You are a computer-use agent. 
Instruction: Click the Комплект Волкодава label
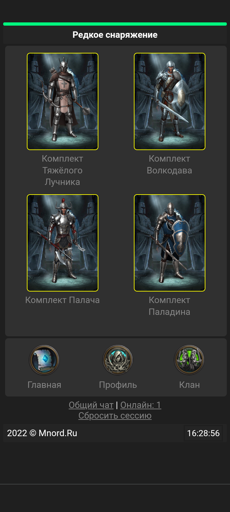tap(170, 164)
